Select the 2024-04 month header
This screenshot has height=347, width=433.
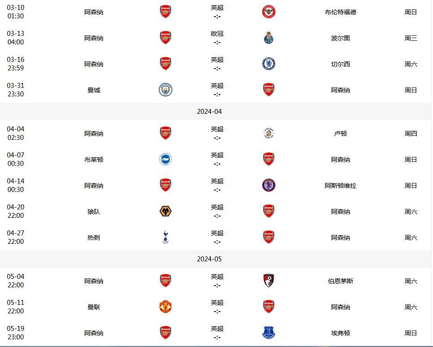pos(209,112)
